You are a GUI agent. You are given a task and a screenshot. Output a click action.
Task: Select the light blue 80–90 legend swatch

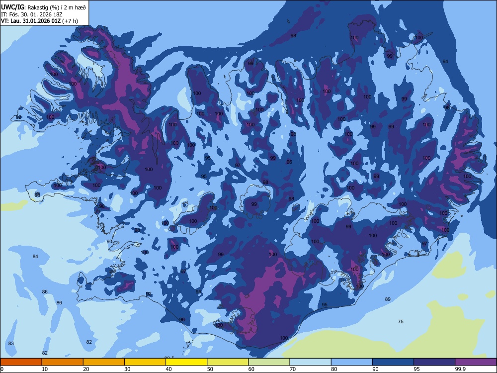click(x=352, y=362)
